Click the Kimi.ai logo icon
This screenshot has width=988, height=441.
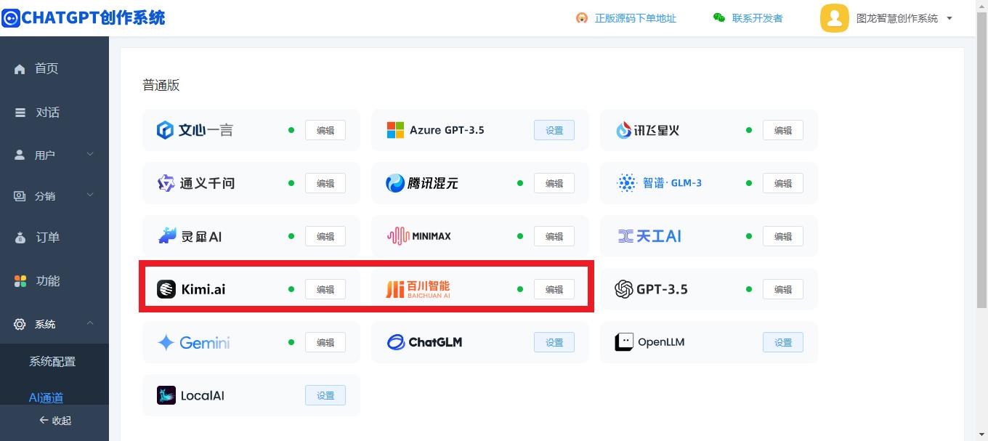(x=166, y=289)
